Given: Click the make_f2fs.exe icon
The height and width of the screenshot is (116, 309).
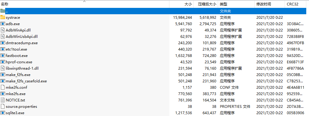Looking at the screenshot, I should [2, 75].
